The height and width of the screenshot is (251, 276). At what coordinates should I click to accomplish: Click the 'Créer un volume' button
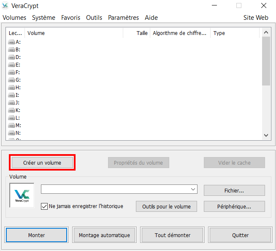click(x=42, y=163)
